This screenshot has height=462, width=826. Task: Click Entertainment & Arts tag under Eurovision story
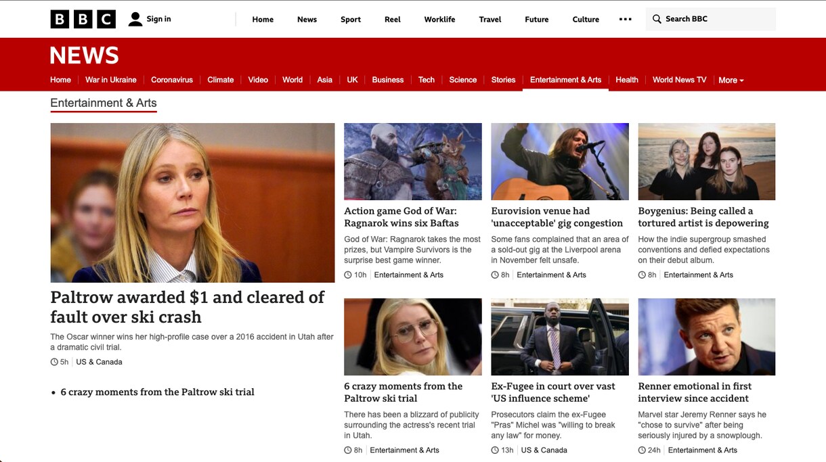pos(552,275)
